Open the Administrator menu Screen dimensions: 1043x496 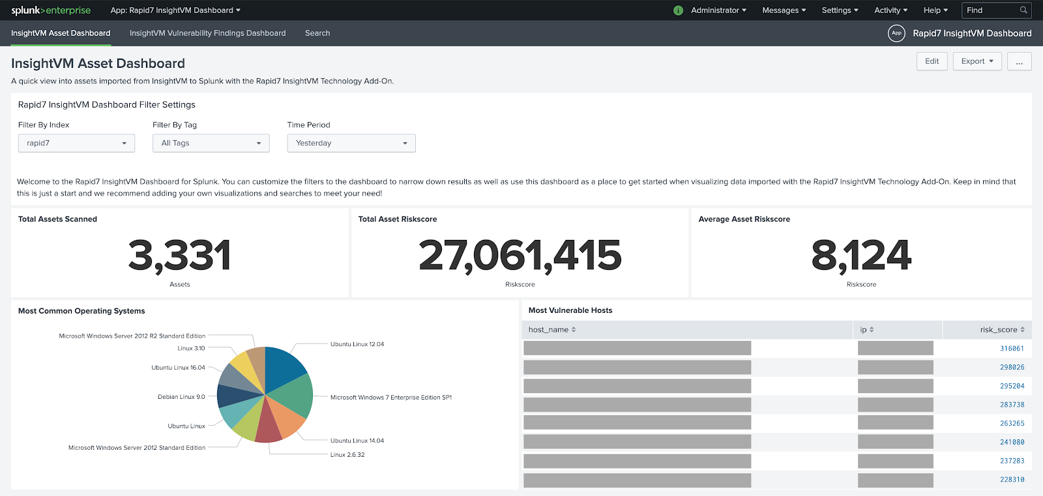click(718, 10)
